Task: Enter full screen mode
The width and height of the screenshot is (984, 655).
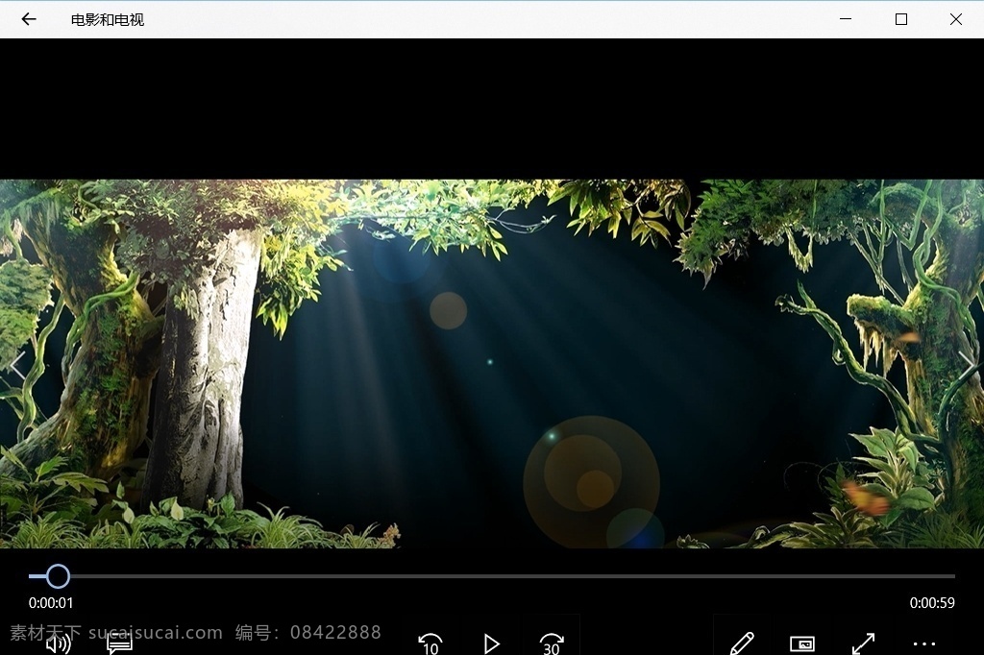Action: click(x=864, y=643)
